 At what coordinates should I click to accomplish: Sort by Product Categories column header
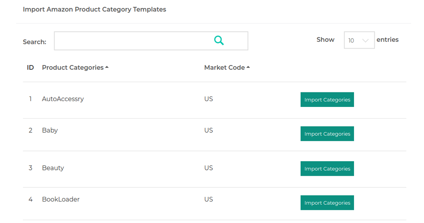[x=73, y=68]
